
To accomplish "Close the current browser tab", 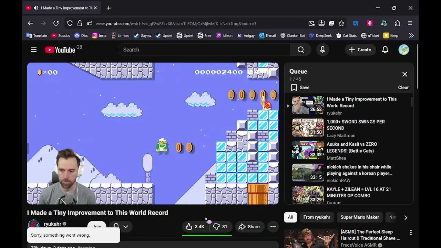I will [x=95, y=8].
